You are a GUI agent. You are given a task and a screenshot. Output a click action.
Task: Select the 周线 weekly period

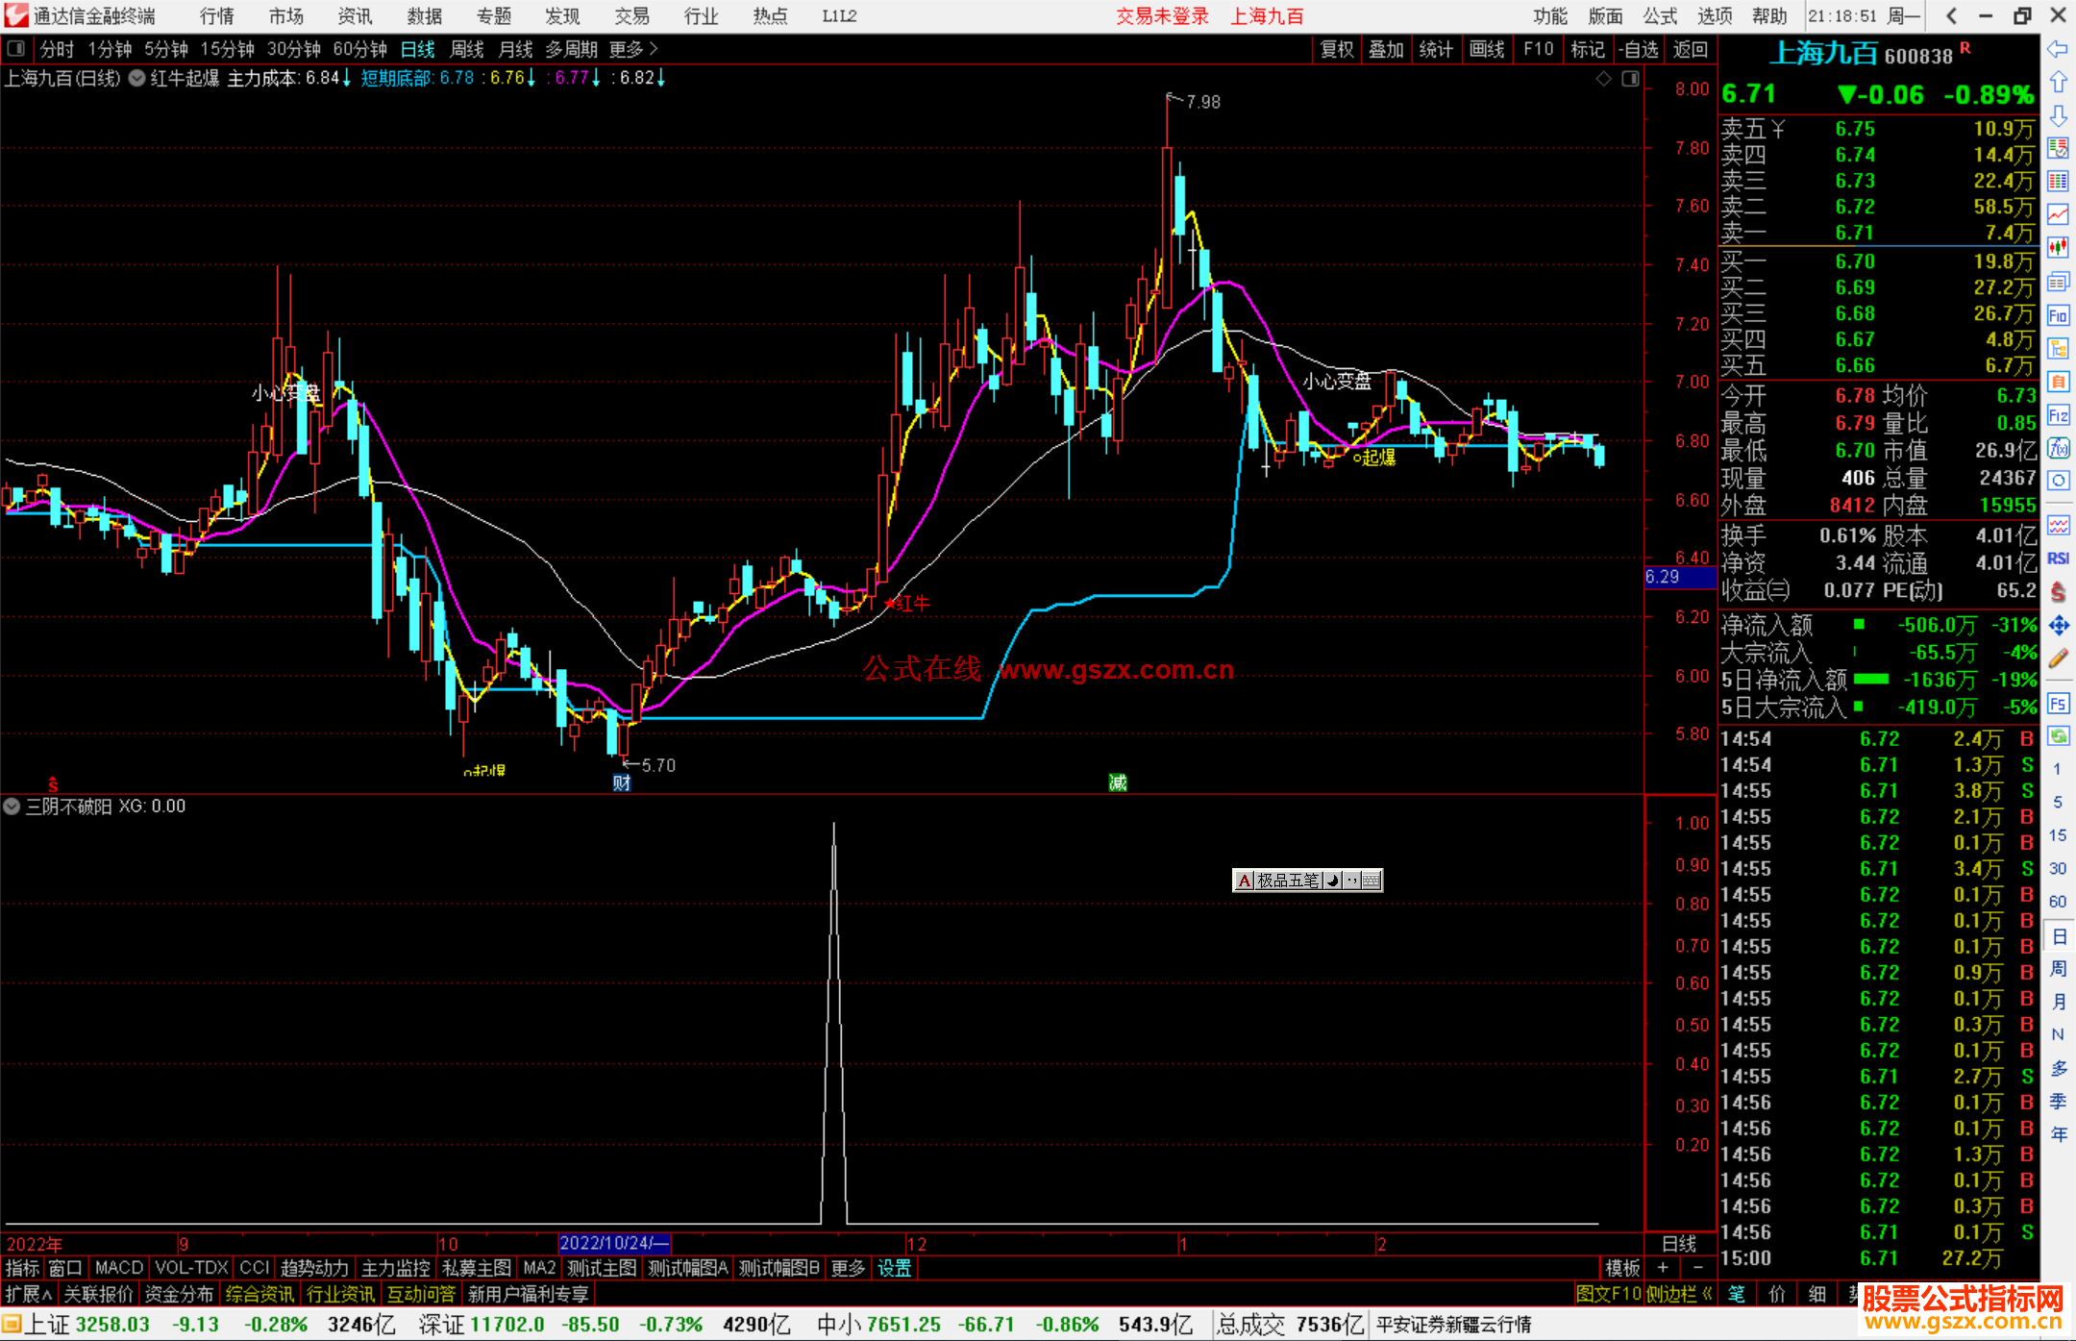467,49
